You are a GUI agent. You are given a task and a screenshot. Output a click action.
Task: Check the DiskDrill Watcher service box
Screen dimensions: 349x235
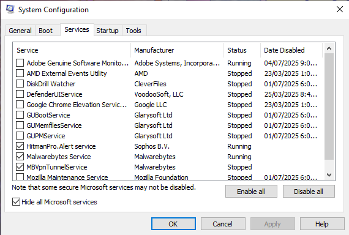[20, 84]
